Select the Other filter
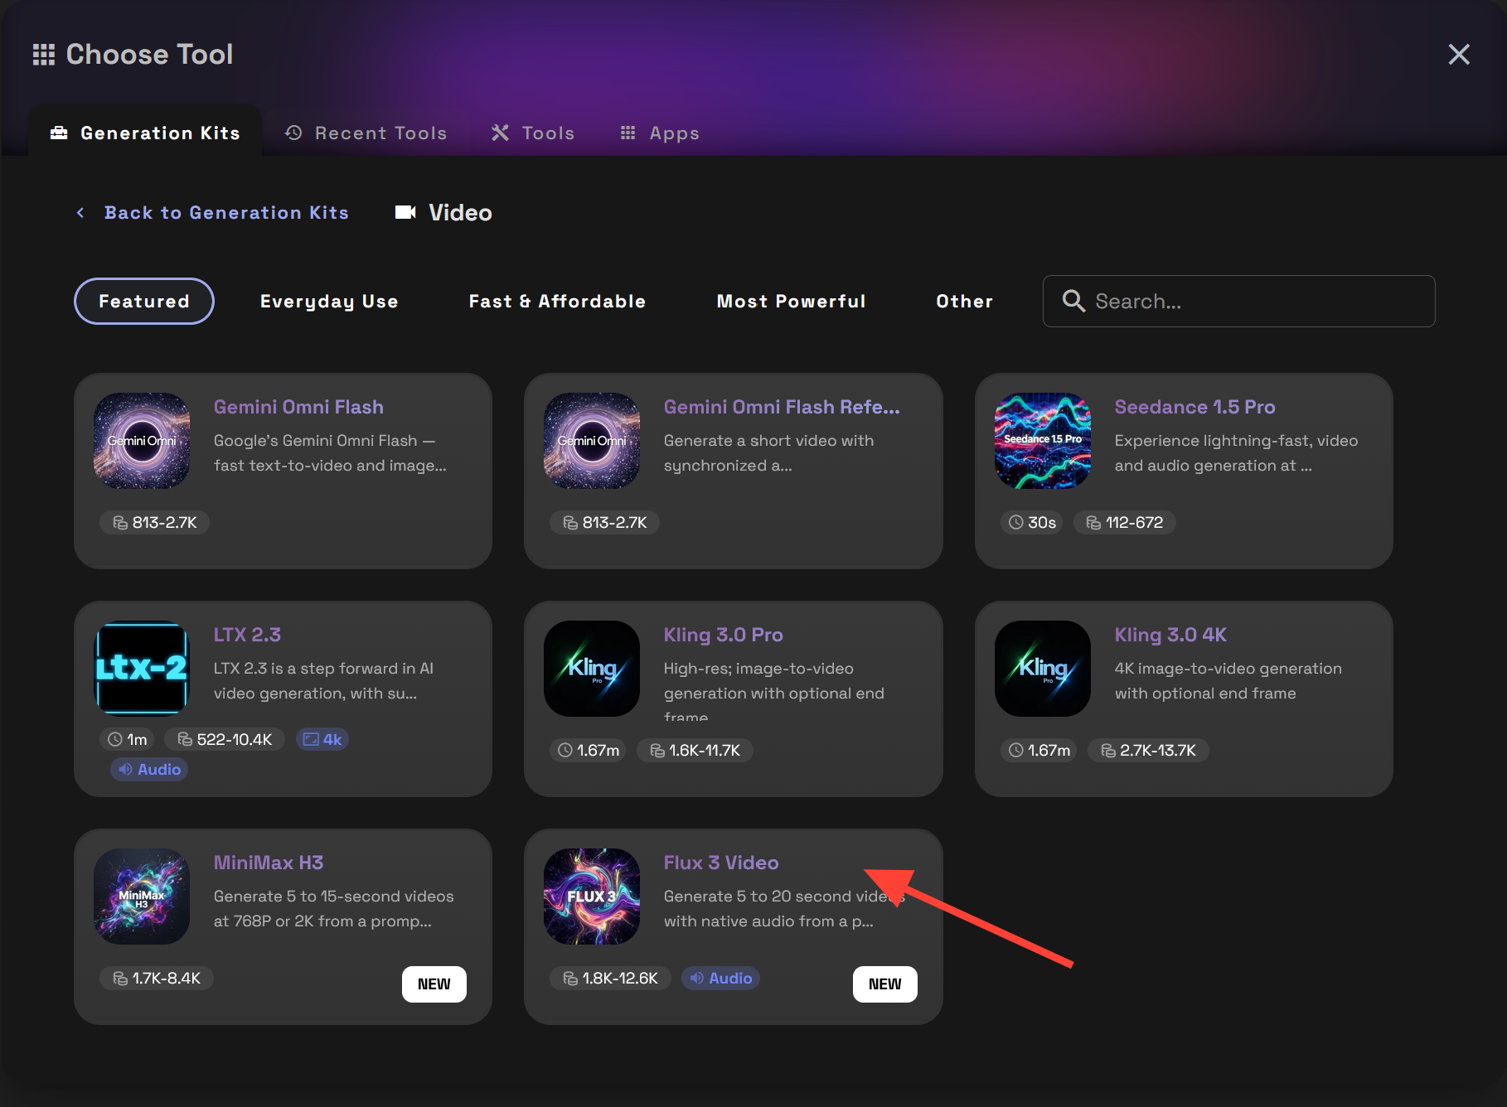This screenshot has width=1507, height=1107. point(965,301)
